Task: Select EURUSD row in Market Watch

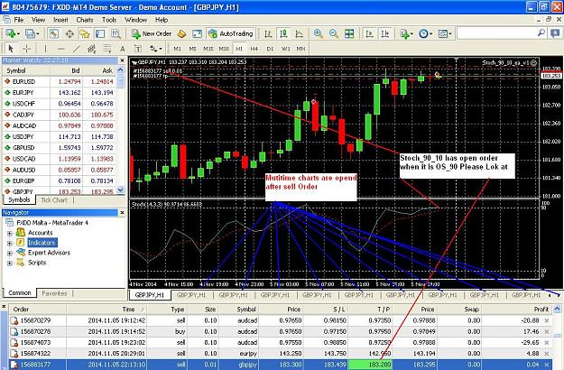Action: tap(60, 81)
